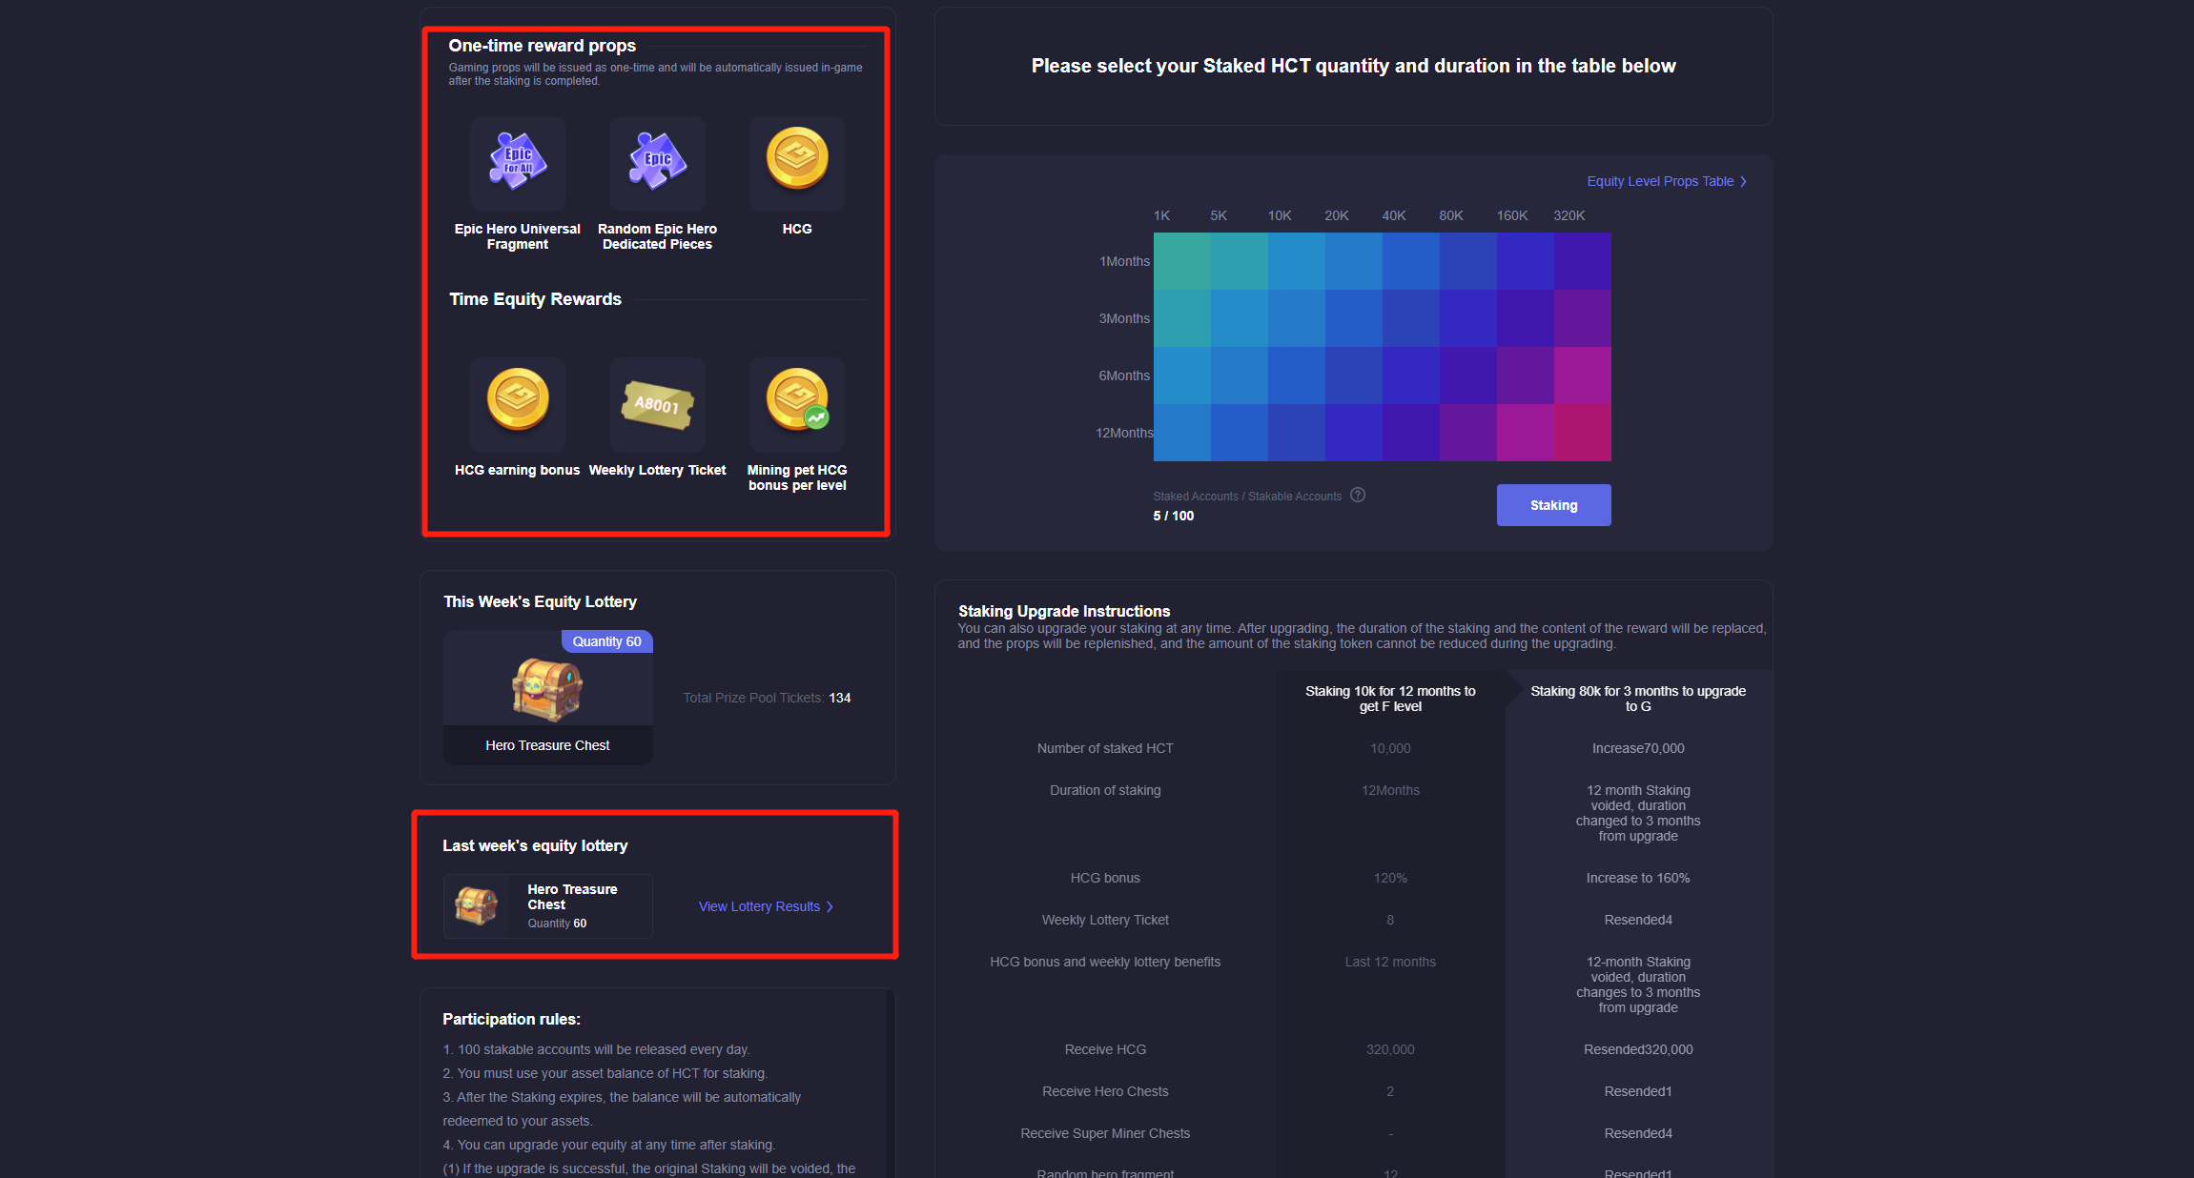Screen dimensions: 2194x1178
Task: Click the Epic Hero Universal Fragment icon
Action: point(518,162)
